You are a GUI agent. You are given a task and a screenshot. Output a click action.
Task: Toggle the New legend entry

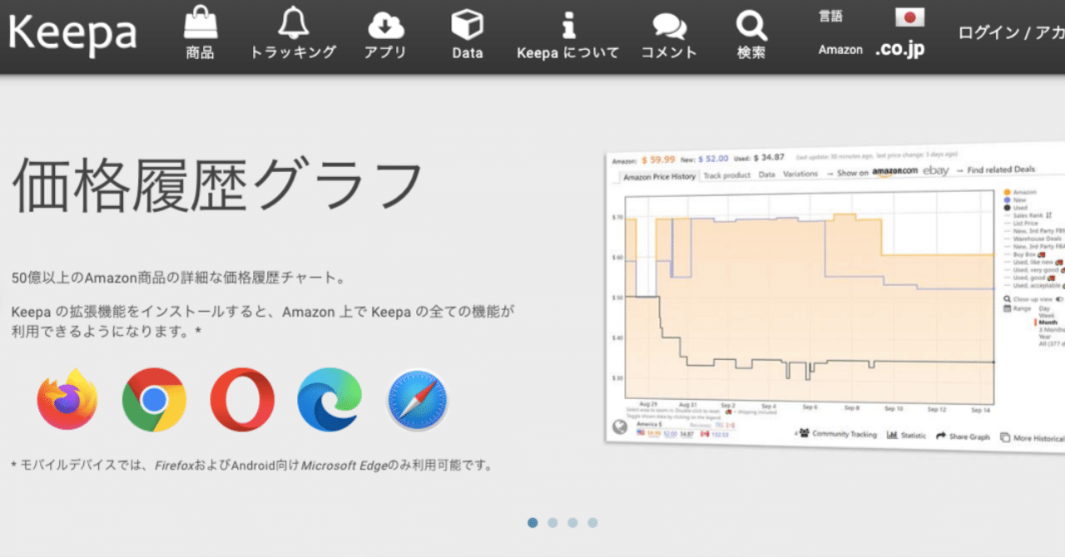tap(1016, 200)
